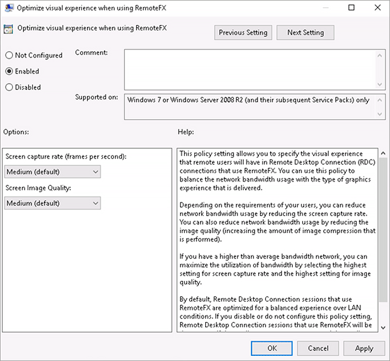
Task: Click the 'Comment:' label
Action: click(x=91, y=53)
